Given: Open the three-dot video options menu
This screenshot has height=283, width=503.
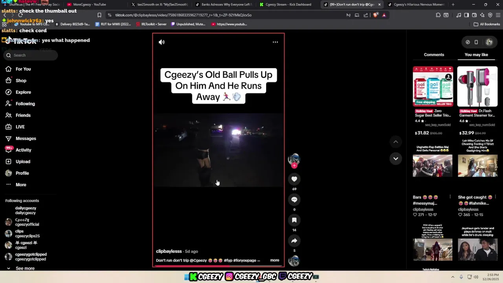Looking at the screenshot, I should 275,42.
